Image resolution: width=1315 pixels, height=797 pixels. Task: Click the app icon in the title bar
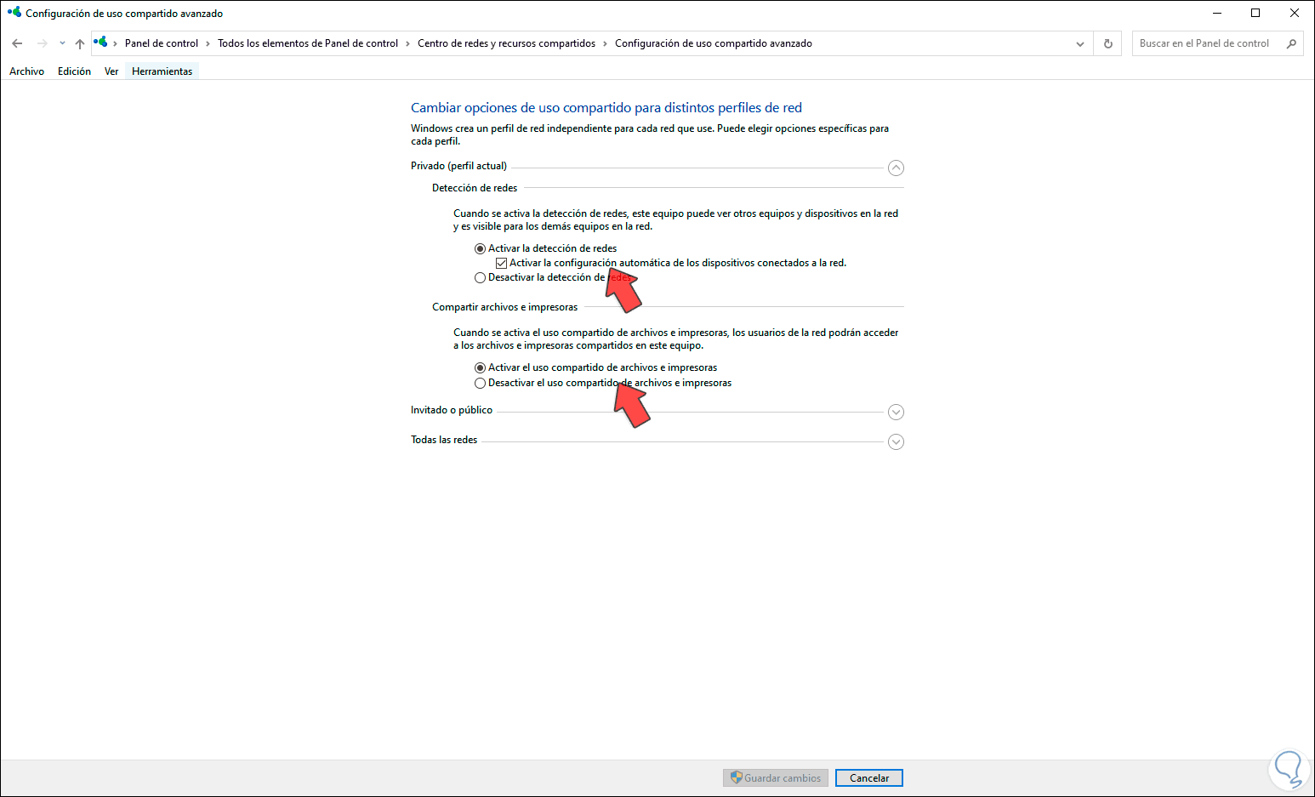[14, 13]
